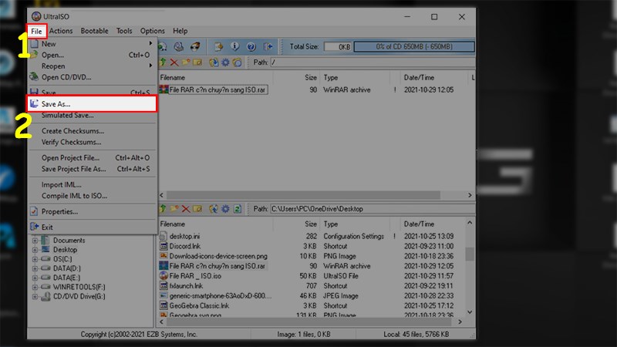Open the Actions menu

(61, 31)
